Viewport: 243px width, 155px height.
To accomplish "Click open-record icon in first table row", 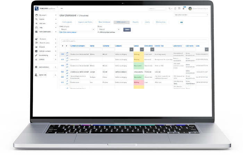I will click(67, 53).
